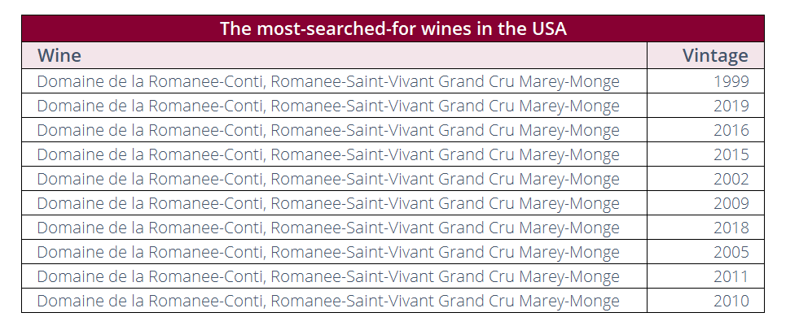Click the wine name in the 2015 vintage row
The image size is (799, 330).
click(328, 154)
